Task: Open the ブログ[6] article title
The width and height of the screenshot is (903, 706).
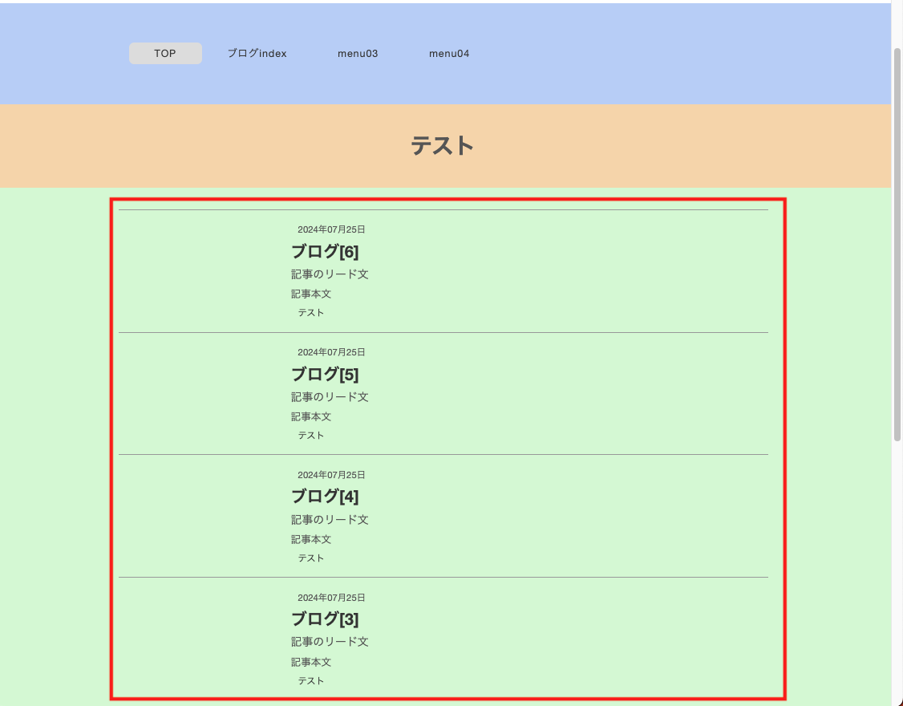Action: (x=325, y=252)
